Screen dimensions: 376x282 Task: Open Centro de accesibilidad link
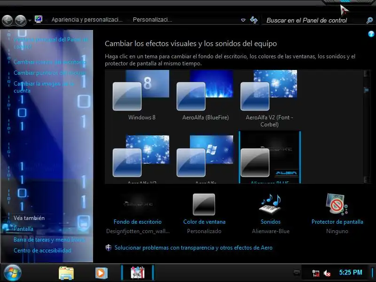coord(42,251)
